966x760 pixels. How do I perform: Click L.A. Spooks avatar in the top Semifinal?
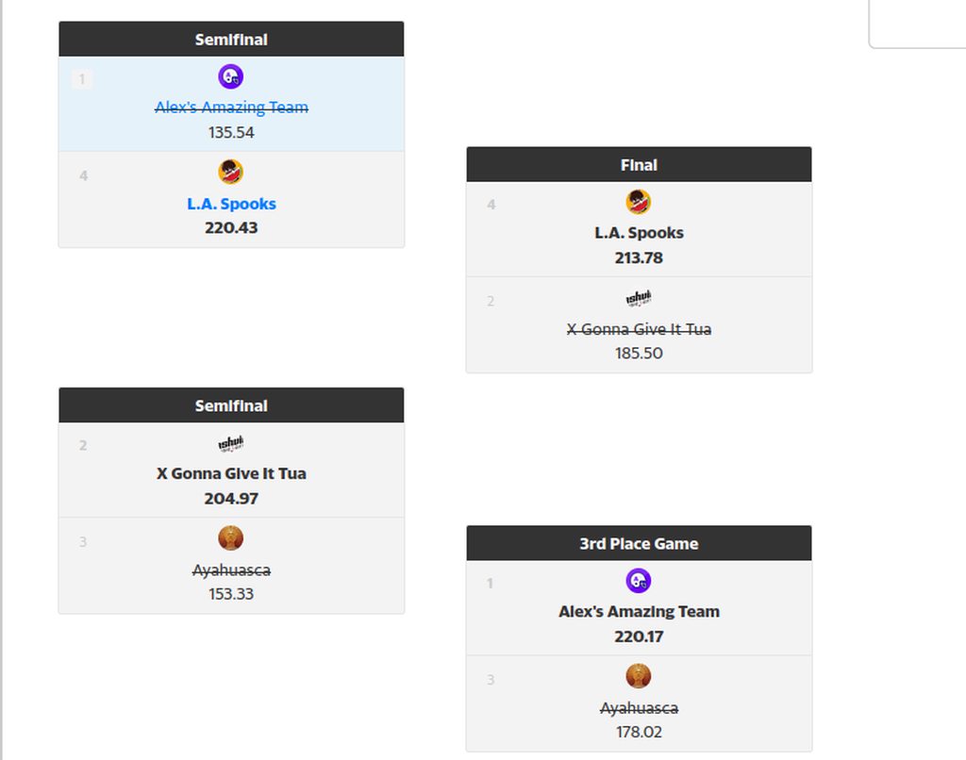[x=230, y=172]
